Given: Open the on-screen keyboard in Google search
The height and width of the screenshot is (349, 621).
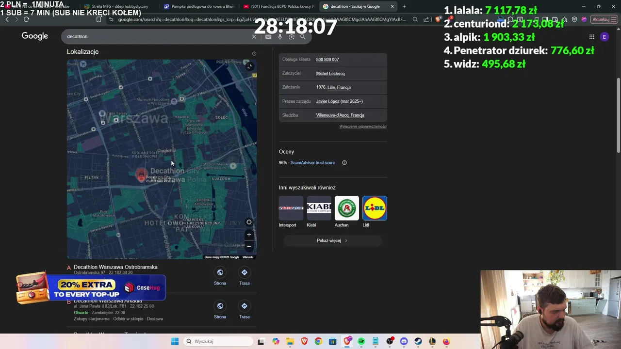Looking at the screenshot, I should (268, 37).
